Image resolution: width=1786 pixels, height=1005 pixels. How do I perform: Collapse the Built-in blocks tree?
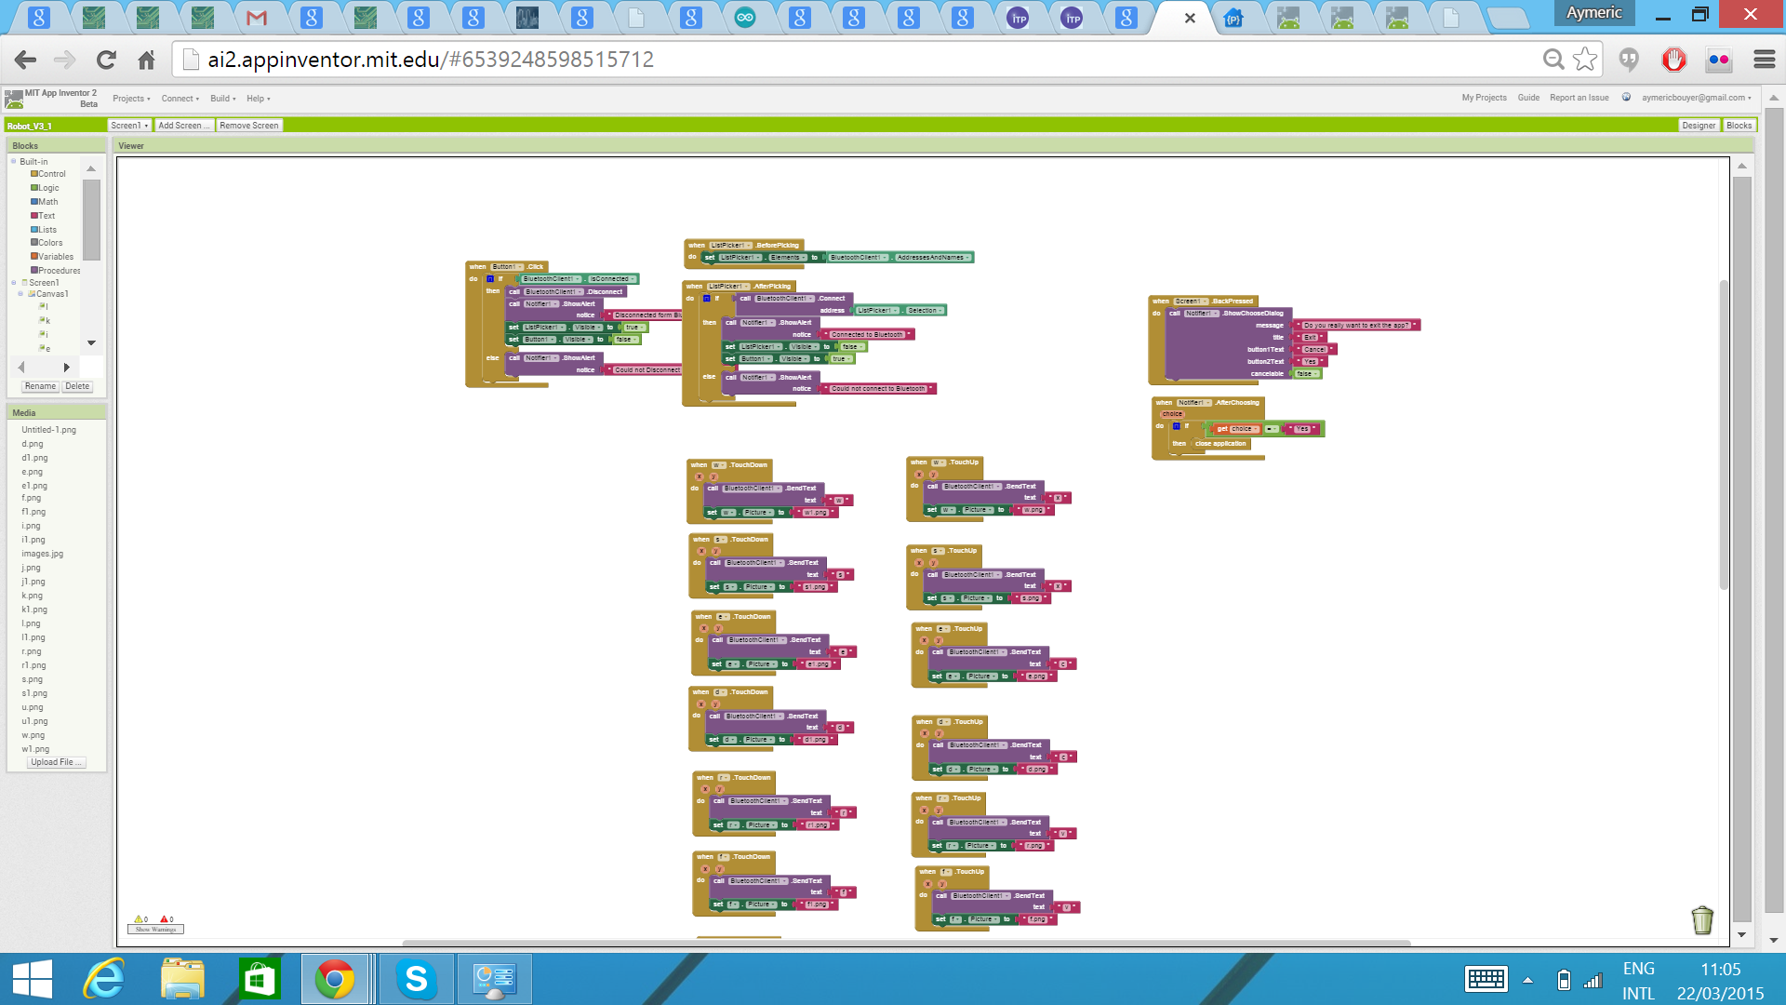(x=14, y=161)
